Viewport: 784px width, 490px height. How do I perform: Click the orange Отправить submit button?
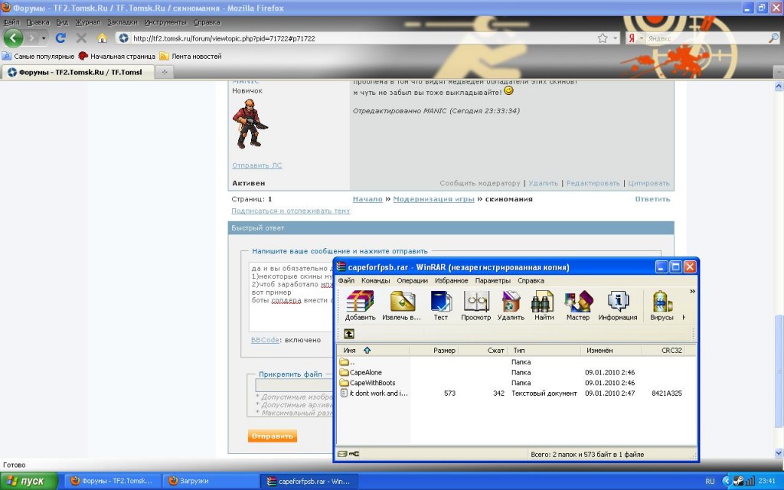pos(272,436)
